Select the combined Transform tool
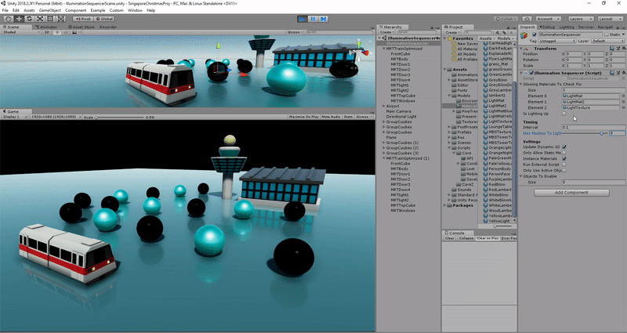The height and width of the screenshot is (333, 627). (61, 19)
